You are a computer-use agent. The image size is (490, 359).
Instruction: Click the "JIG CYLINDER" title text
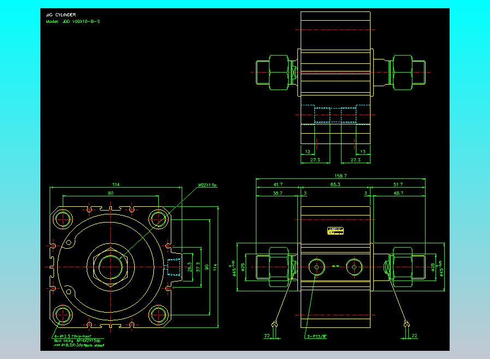pos(61,15)
